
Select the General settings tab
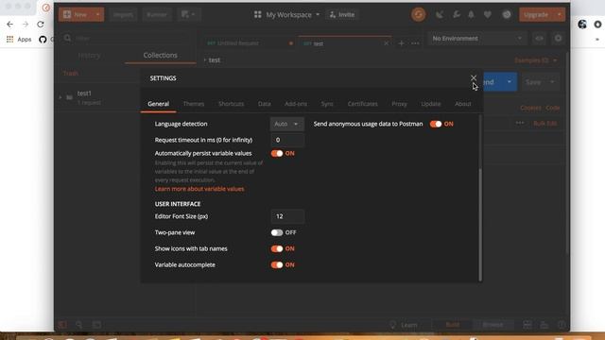tap(158, 104)
